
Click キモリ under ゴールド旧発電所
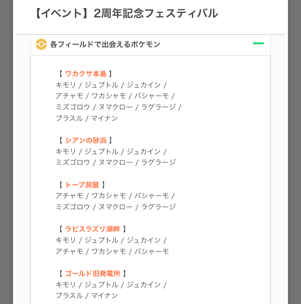65,285
